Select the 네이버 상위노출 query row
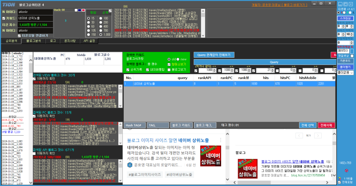This screenshot has width=356, height=186. point(230,84)
